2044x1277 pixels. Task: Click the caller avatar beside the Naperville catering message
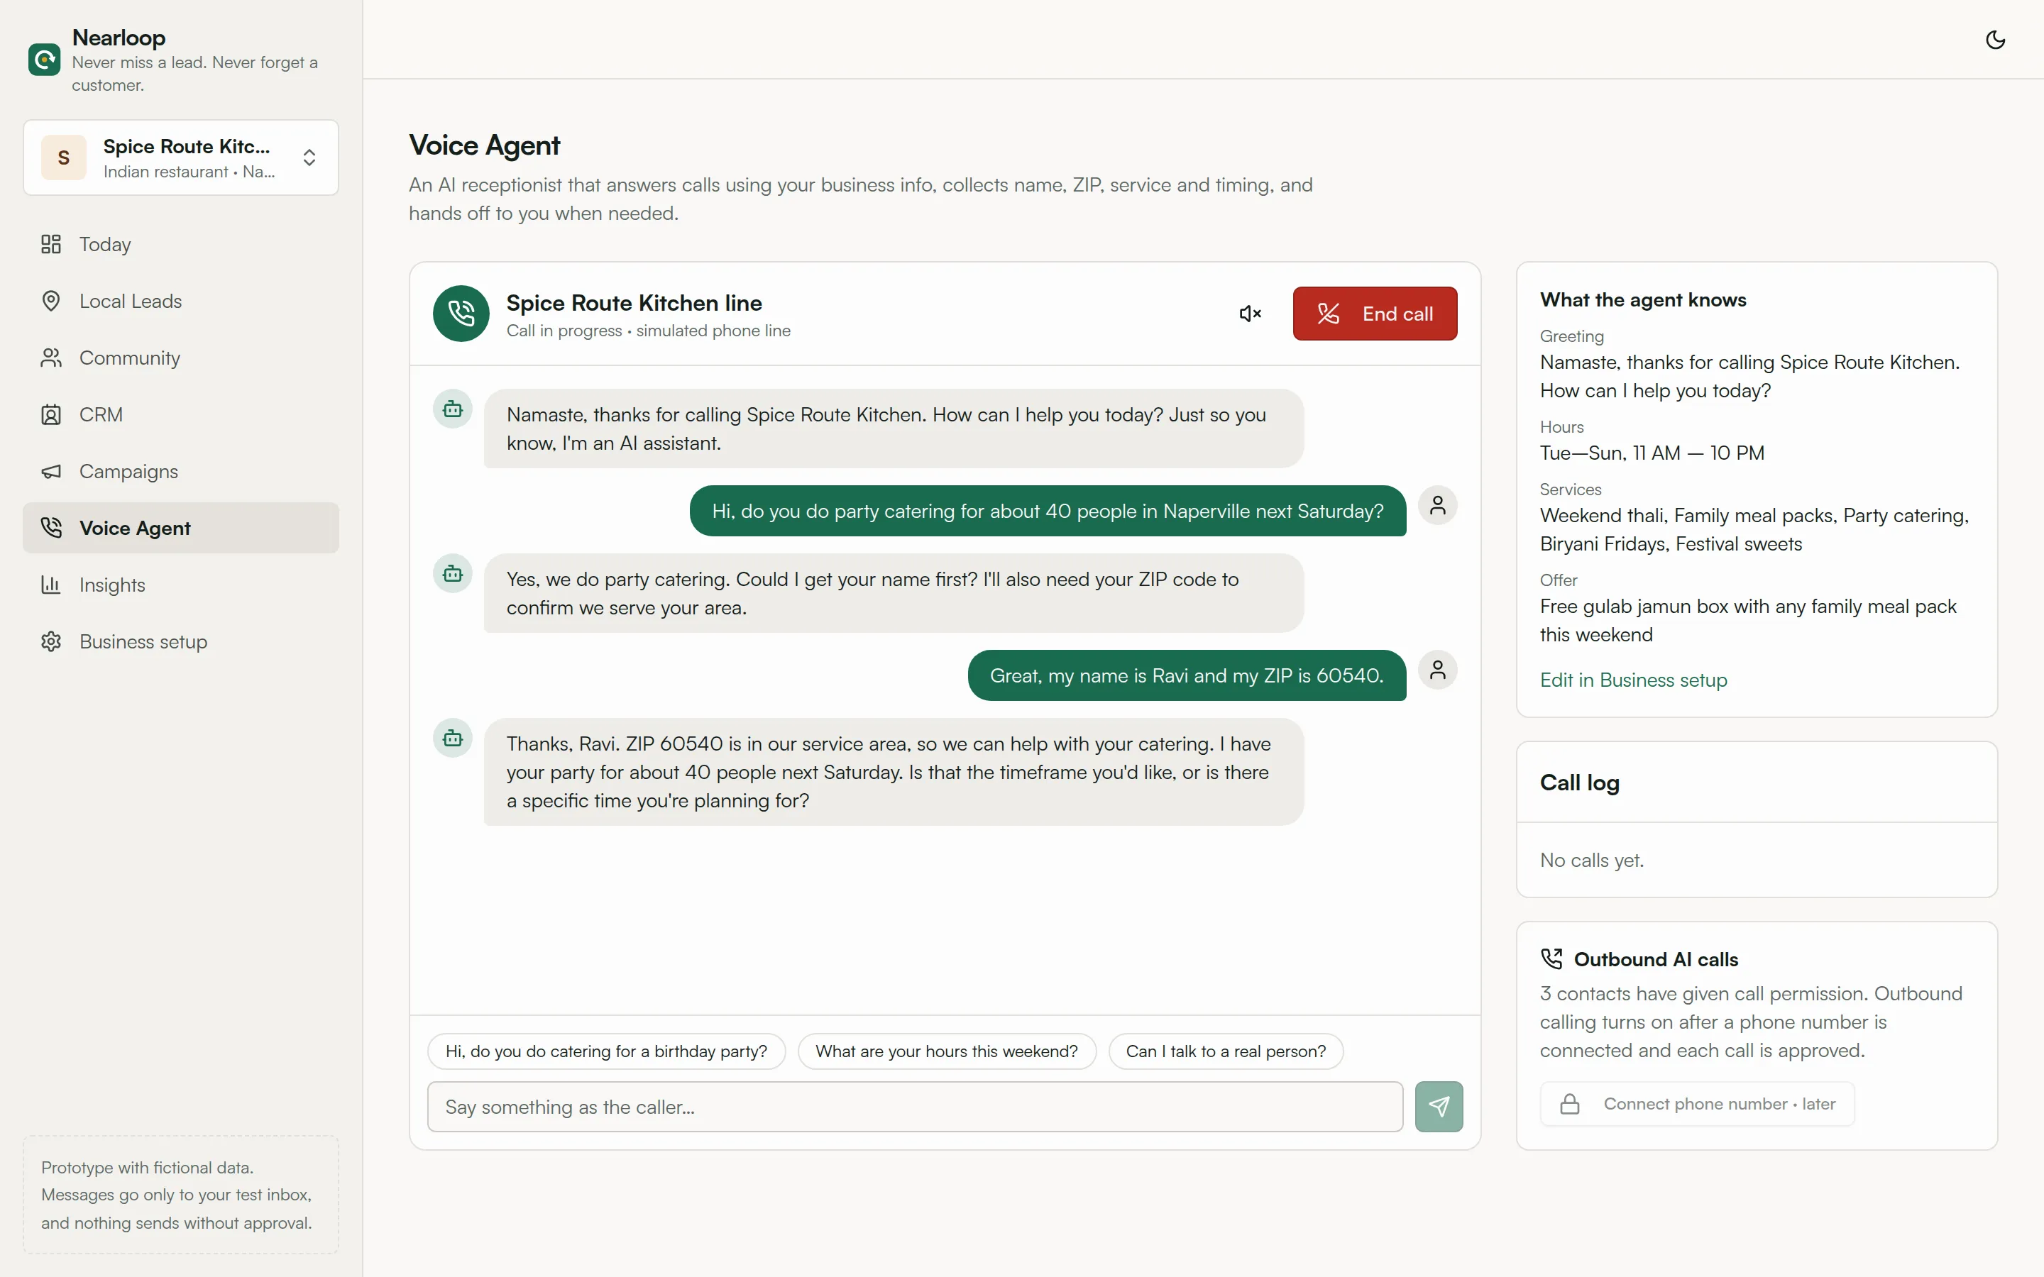(x=1438, y=505)
